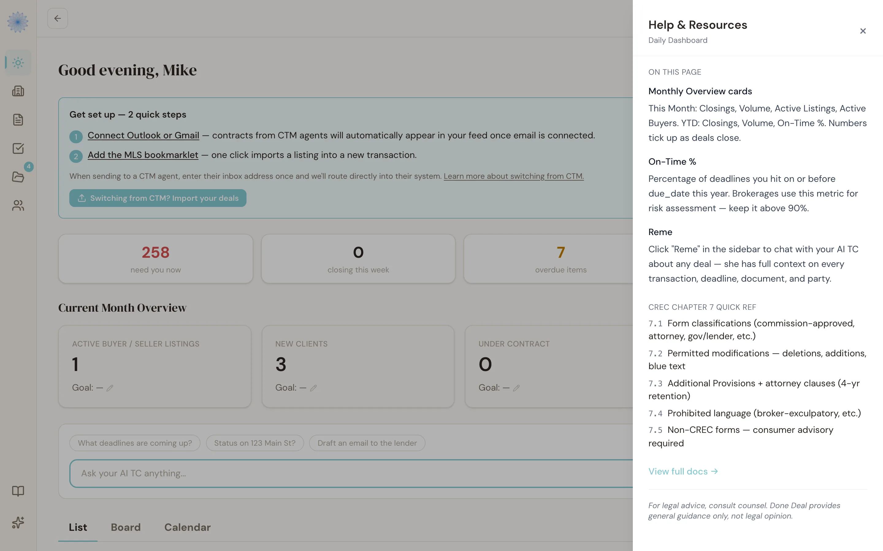Edit goal pencil for New Clients

coord(313,388)
